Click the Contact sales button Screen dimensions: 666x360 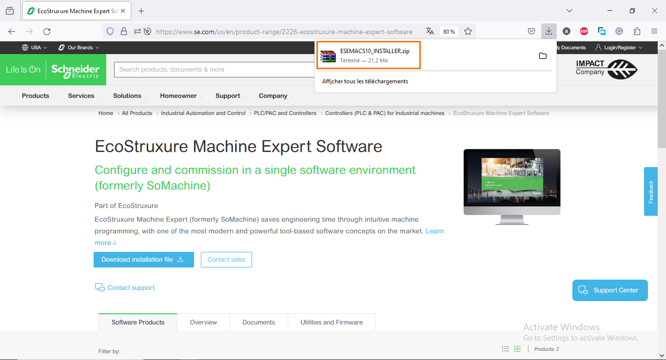tap(226, 260)
